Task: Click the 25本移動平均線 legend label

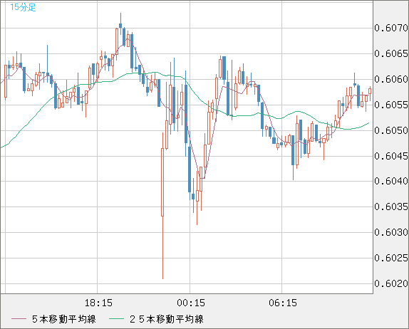Action: (167, 319)
